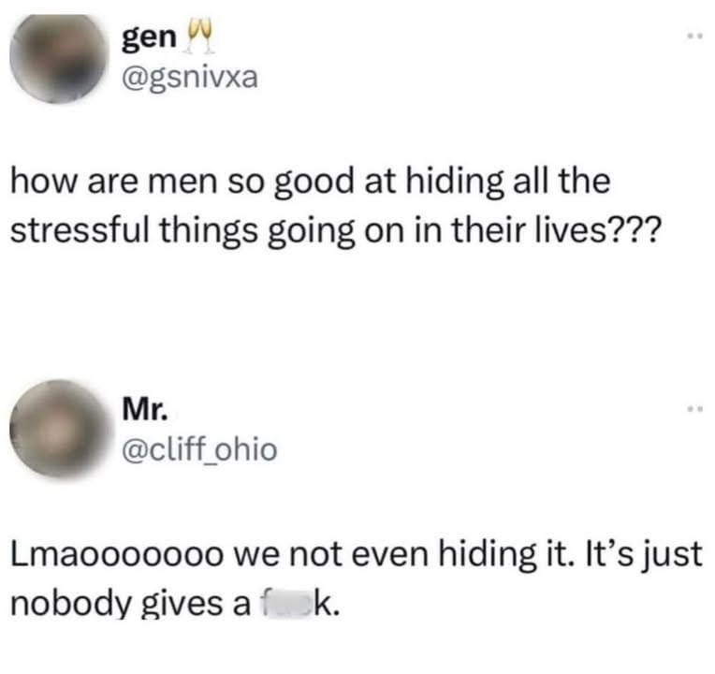Click the blurred censored word in reply
This screenshot has width=715, height=674.
tap(285, 603)
